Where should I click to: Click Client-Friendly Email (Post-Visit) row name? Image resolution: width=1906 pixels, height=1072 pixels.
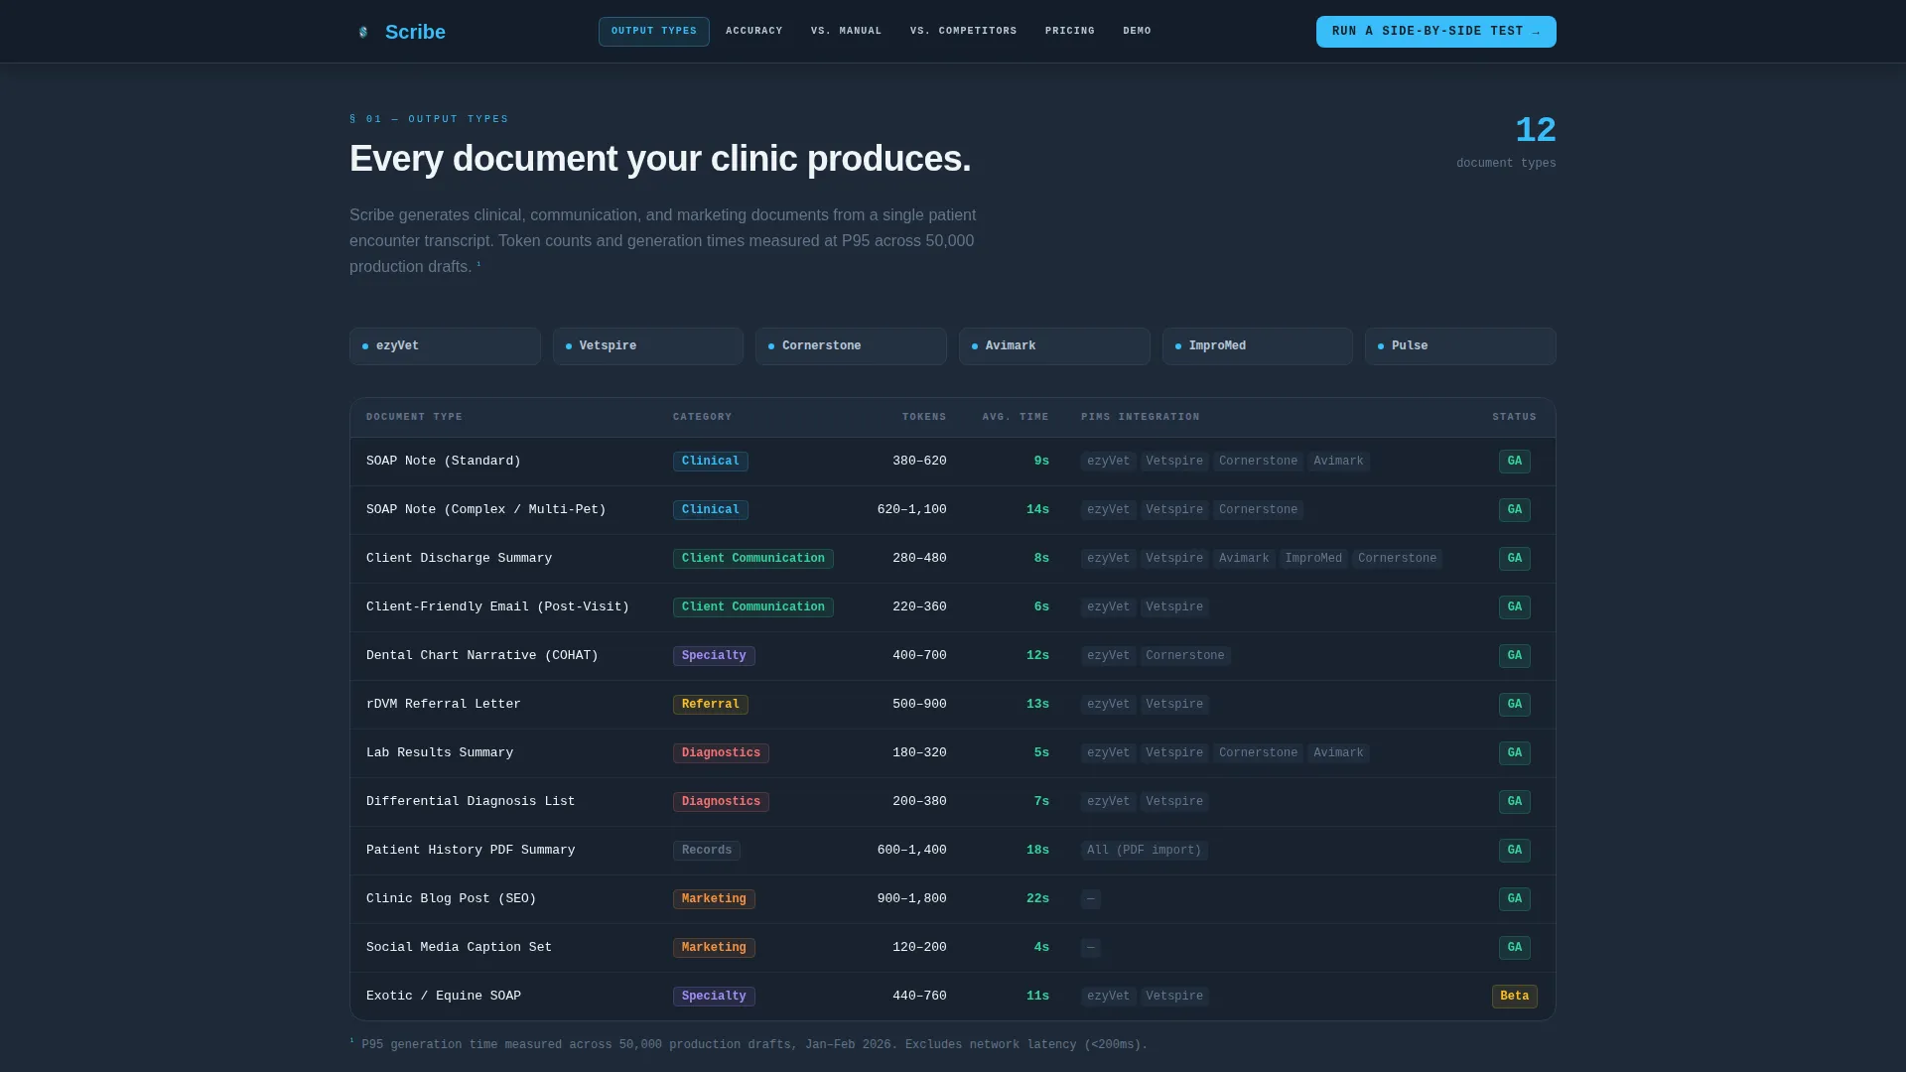[x=497, y=607]
